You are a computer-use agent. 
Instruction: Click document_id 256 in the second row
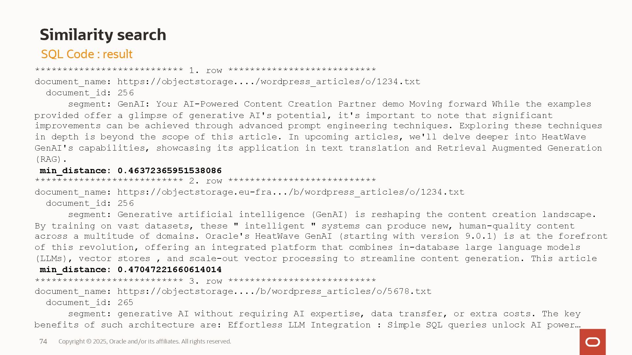[x=126, y=203]
